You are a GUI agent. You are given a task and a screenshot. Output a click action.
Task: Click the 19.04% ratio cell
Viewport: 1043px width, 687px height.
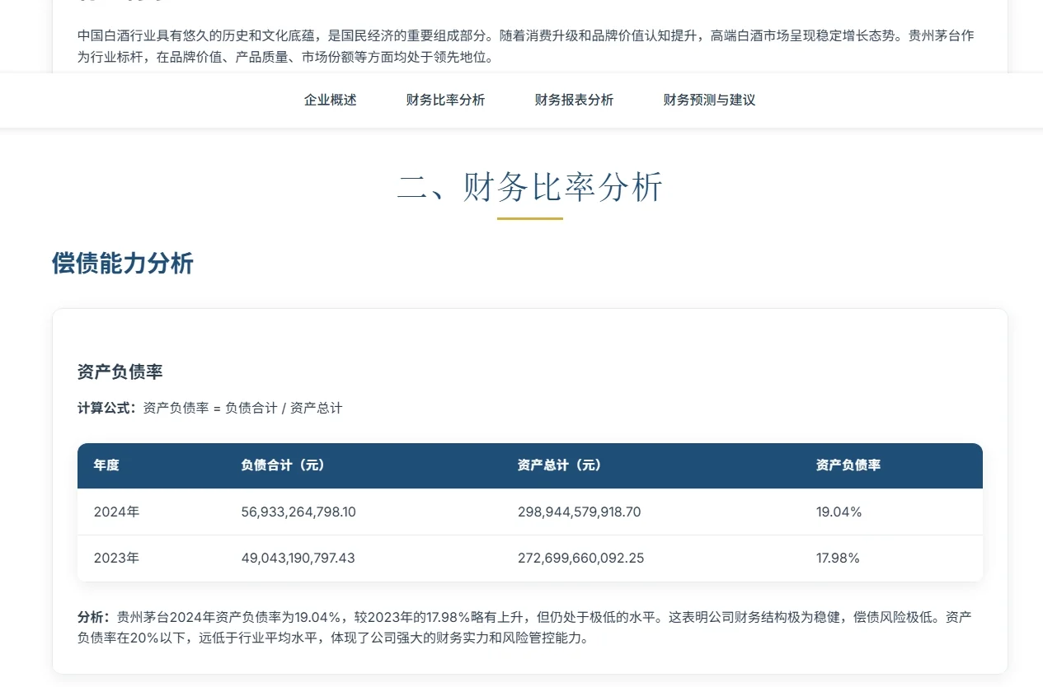[x=839, y=512]
